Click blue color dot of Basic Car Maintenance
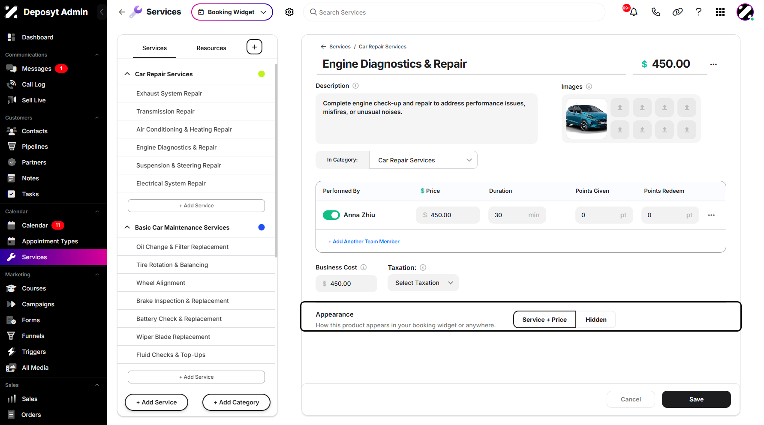 tap(262, 227)
